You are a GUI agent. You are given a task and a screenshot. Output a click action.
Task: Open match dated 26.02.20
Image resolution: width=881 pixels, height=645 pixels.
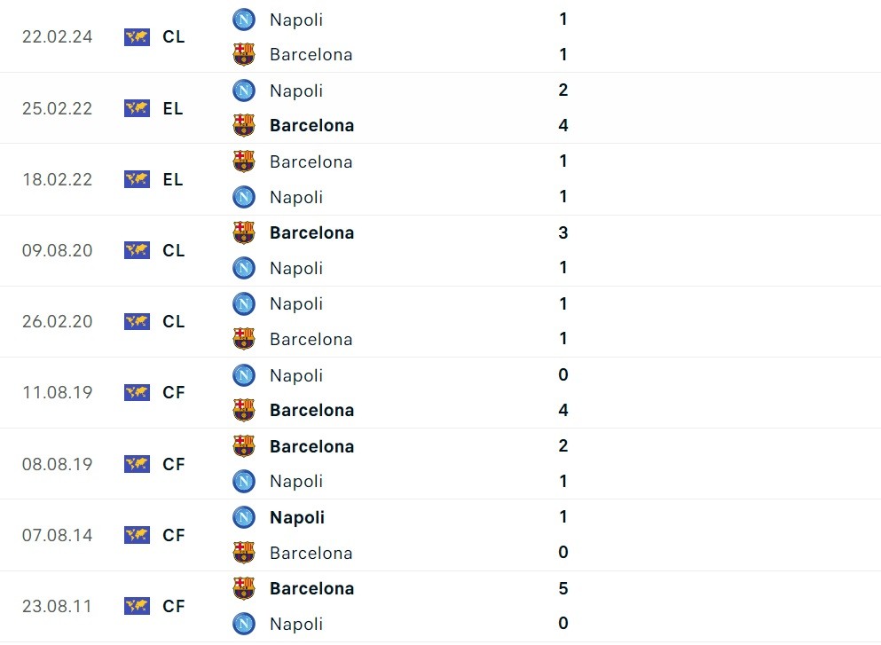(x=57, y=321)
